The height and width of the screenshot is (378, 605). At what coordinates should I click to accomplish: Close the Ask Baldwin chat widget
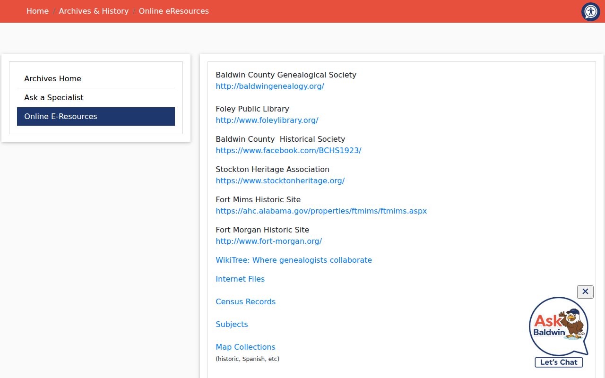tap(585, 292)
